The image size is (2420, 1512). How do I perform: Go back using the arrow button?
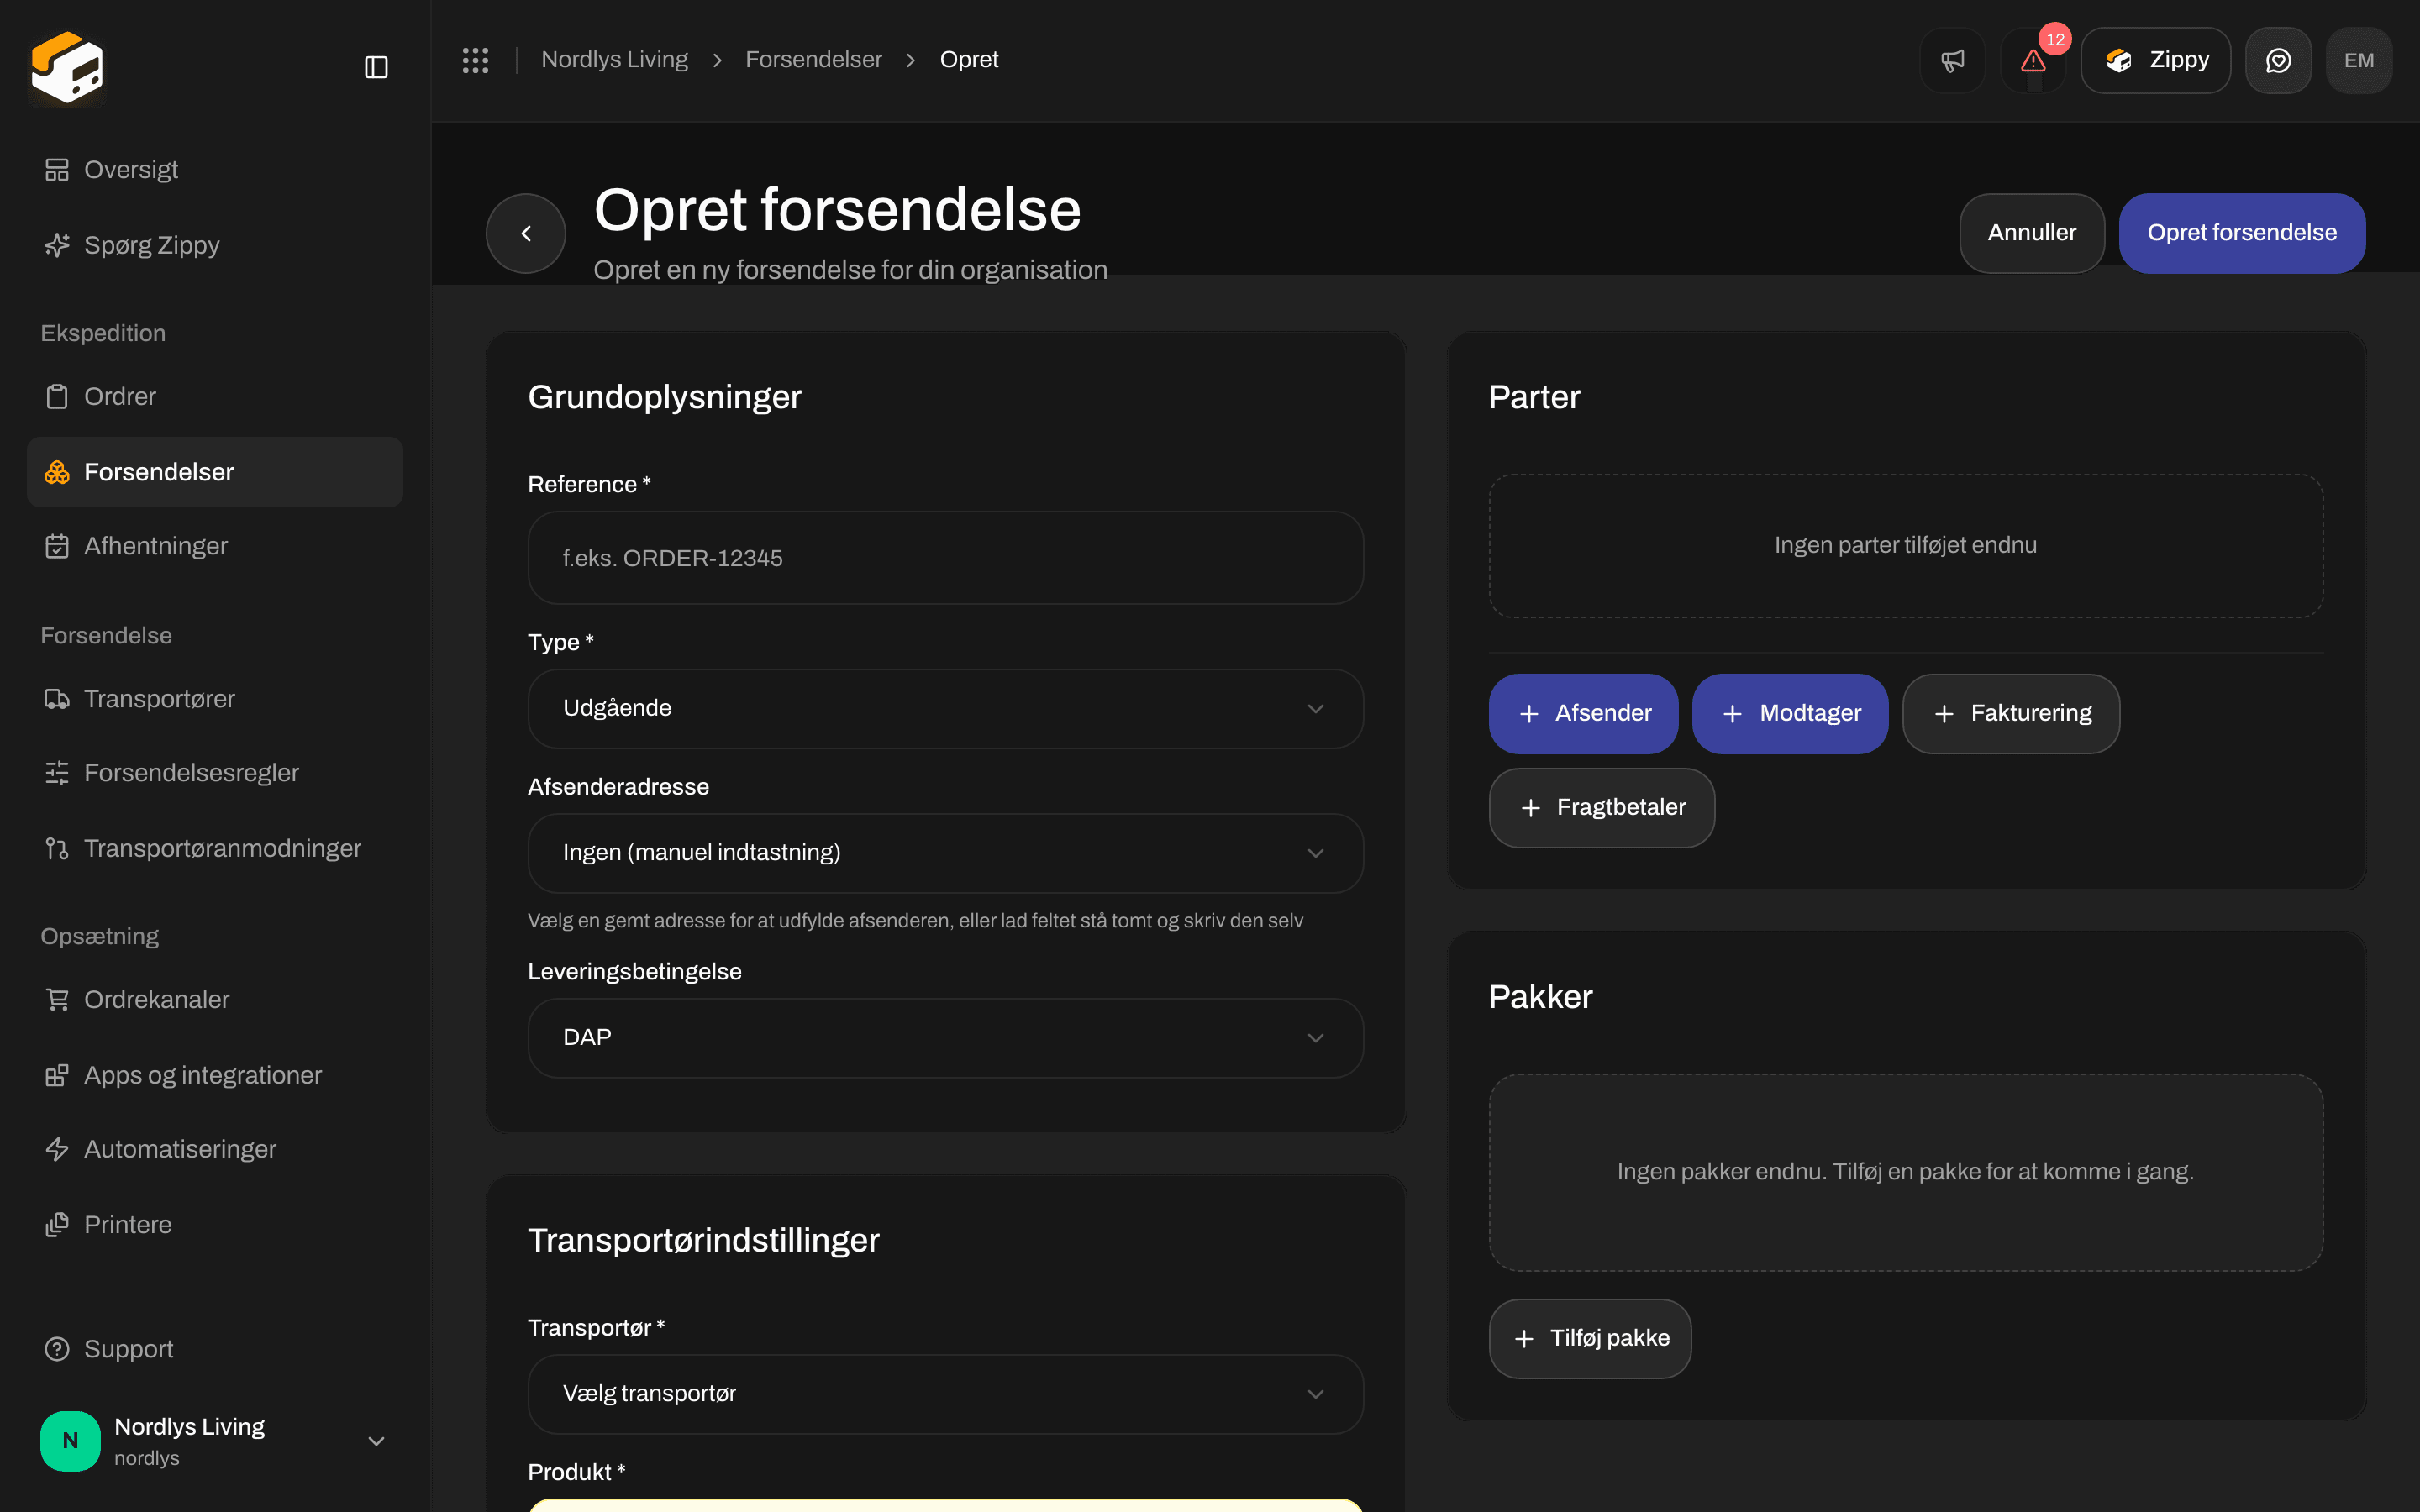pos(526,233)
